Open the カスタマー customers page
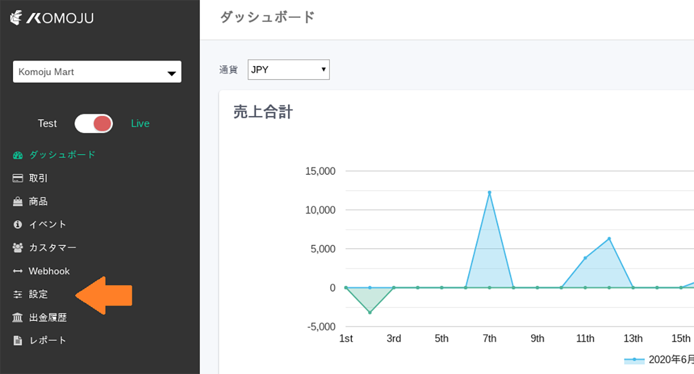694x374 pixels. [x=52, y=248]
